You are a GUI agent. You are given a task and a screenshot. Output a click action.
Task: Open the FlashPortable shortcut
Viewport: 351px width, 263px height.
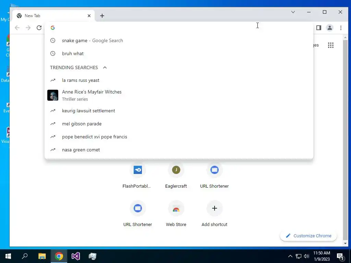(x=137, y=175)
